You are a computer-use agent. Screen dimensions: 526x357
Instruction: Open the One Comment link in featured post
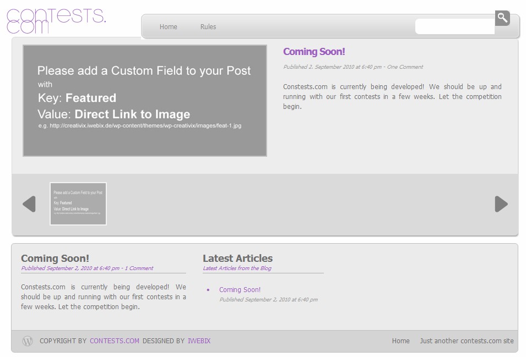coord(405,67)
